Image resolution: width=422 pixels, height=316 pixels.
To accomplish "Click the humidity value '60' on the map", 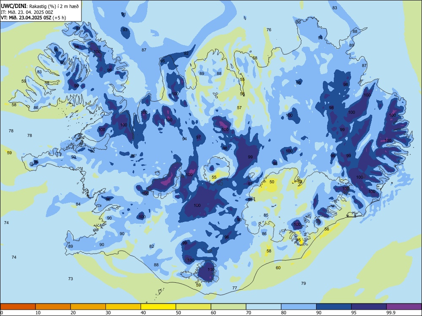I will (278, 268).
